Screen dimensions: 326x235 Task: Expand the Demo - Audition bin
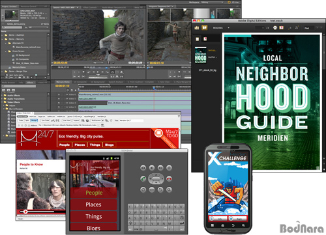point(3,35)
